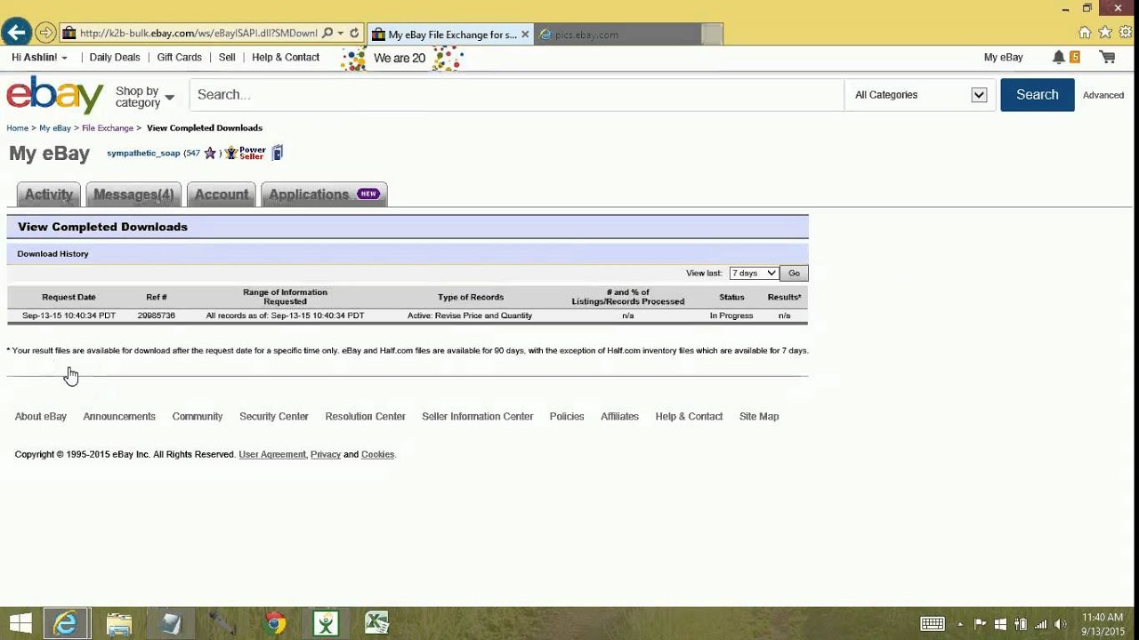The height and width of the screenshot is (640, 1139).
Task: Click the browser address bar URL
Action: click(198, 34)
